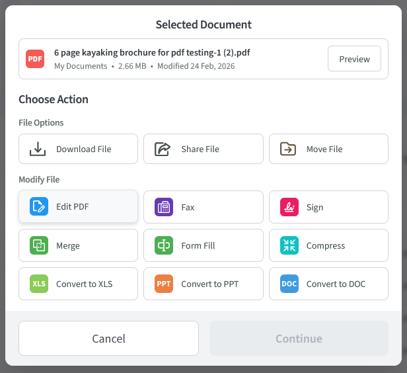This screenshot has width=407, height=373.
Task: Click the green XLS icon
Action: [x=39, y=284]
